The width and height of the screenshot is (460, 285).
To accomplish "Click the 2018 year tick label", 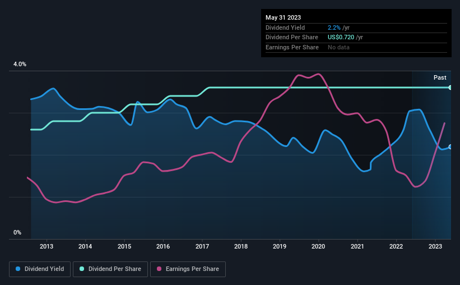I will [240, 246].
